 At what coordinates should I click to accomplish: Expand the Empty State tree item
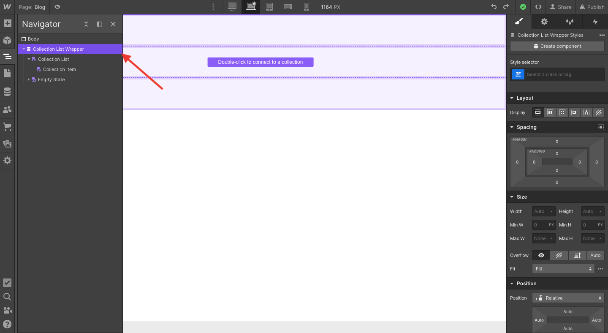29,79
